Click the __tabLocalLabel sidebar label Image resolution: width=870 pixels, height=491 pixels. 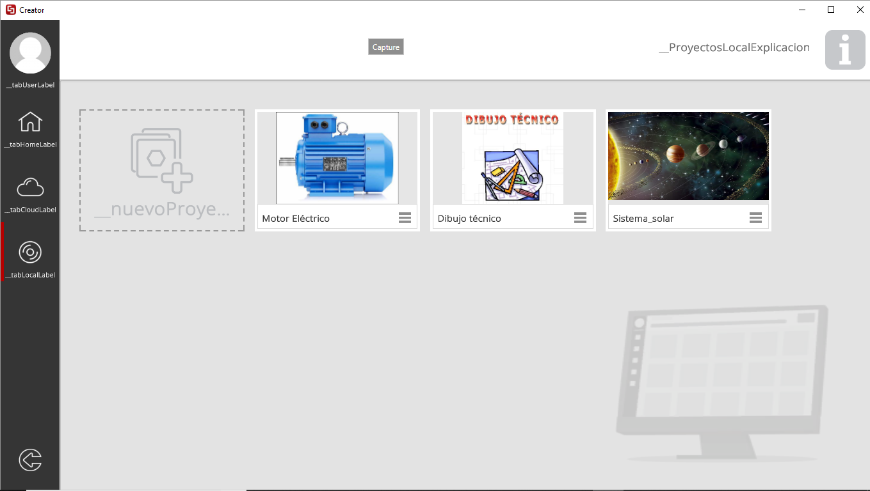30,275
